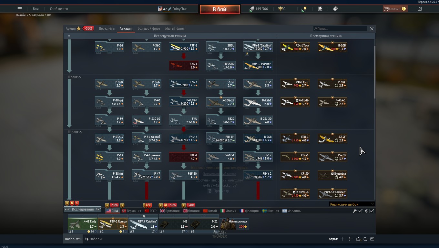The width and height of the screenshot is (439, 248).
Task: Select the Китай nation tab
Action: [x=210, y=211]
